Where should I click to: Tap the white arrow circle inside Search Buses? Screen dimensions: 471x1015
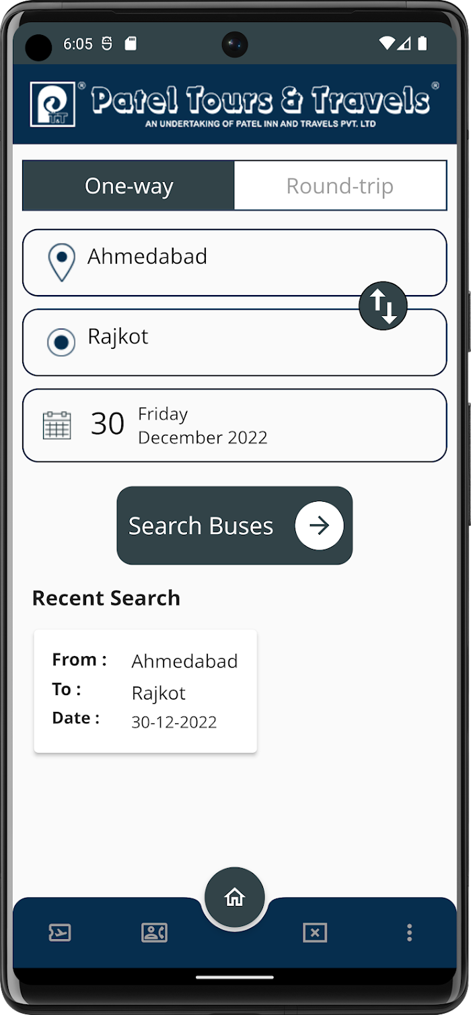point(320,525)
